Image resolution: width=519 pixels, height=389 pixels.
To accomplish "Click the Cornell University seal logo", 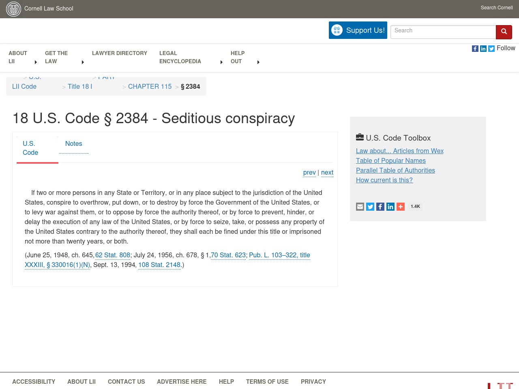I will coord(13,9).
